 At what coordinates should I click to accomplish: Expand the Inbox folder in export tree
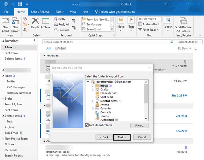pos(93,86)
